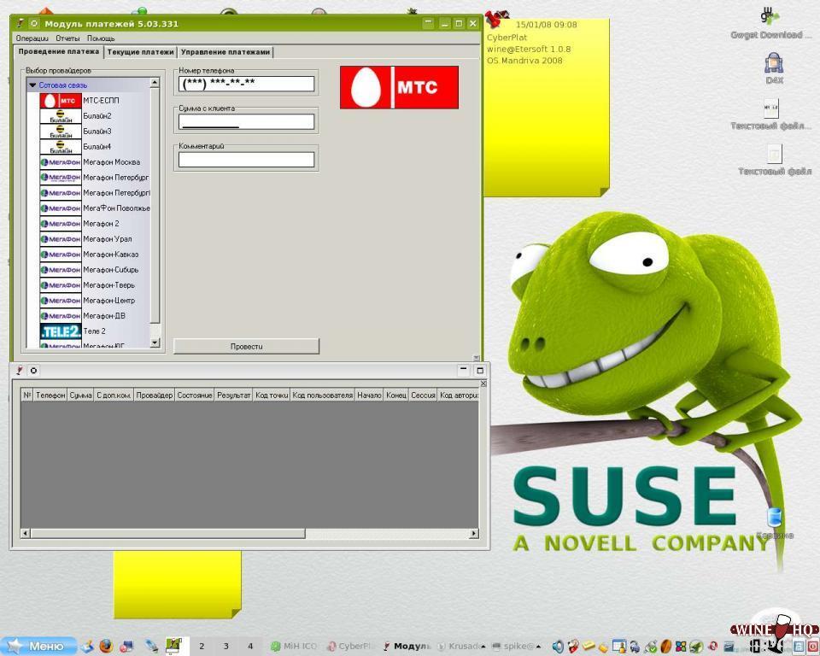Select the Мегафон Урал provider
The image size is (820, 656).
[x=107, y=239]
